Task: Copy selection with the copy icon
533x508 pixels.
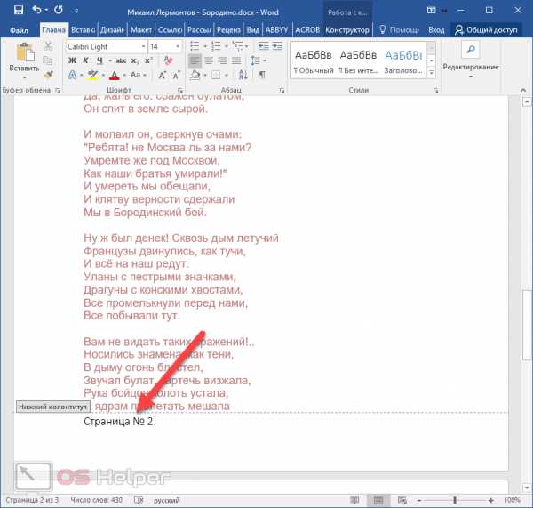Action: coord(48,60)
